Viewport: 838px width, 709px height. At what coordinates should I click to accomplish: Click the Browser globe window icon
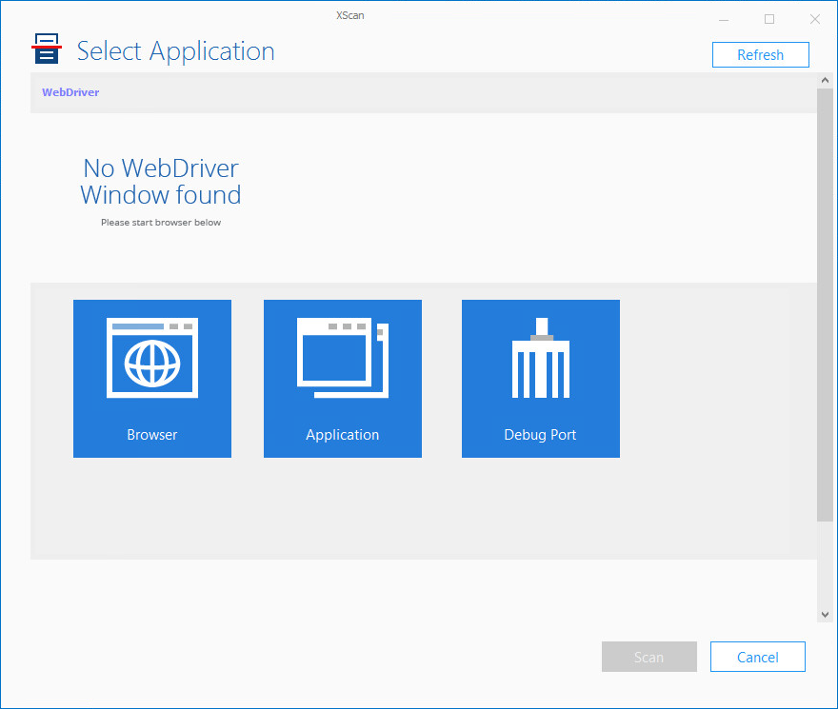tap(152, 358)
